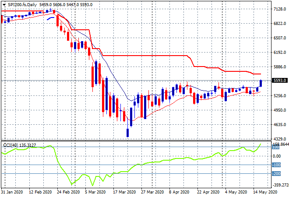
Task: Click the 8 Apr 2020 date label
Action: pos(179,192)
